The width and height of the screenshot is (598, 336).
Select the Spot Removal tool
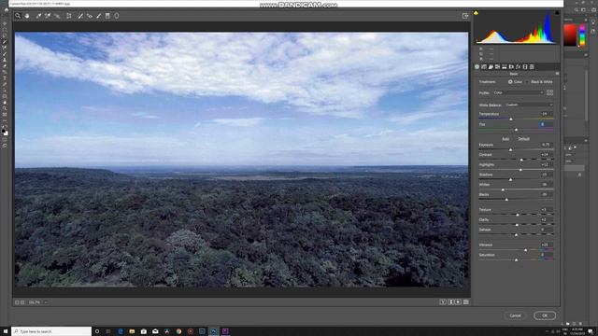tap(80, 16)
